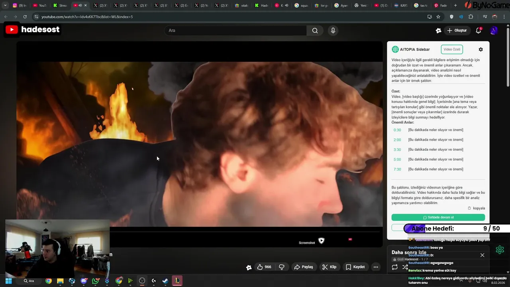Open AITOPIA Sidebar settings gear
510x287 pixels.
pyautogui.click(x=481, y=49)
